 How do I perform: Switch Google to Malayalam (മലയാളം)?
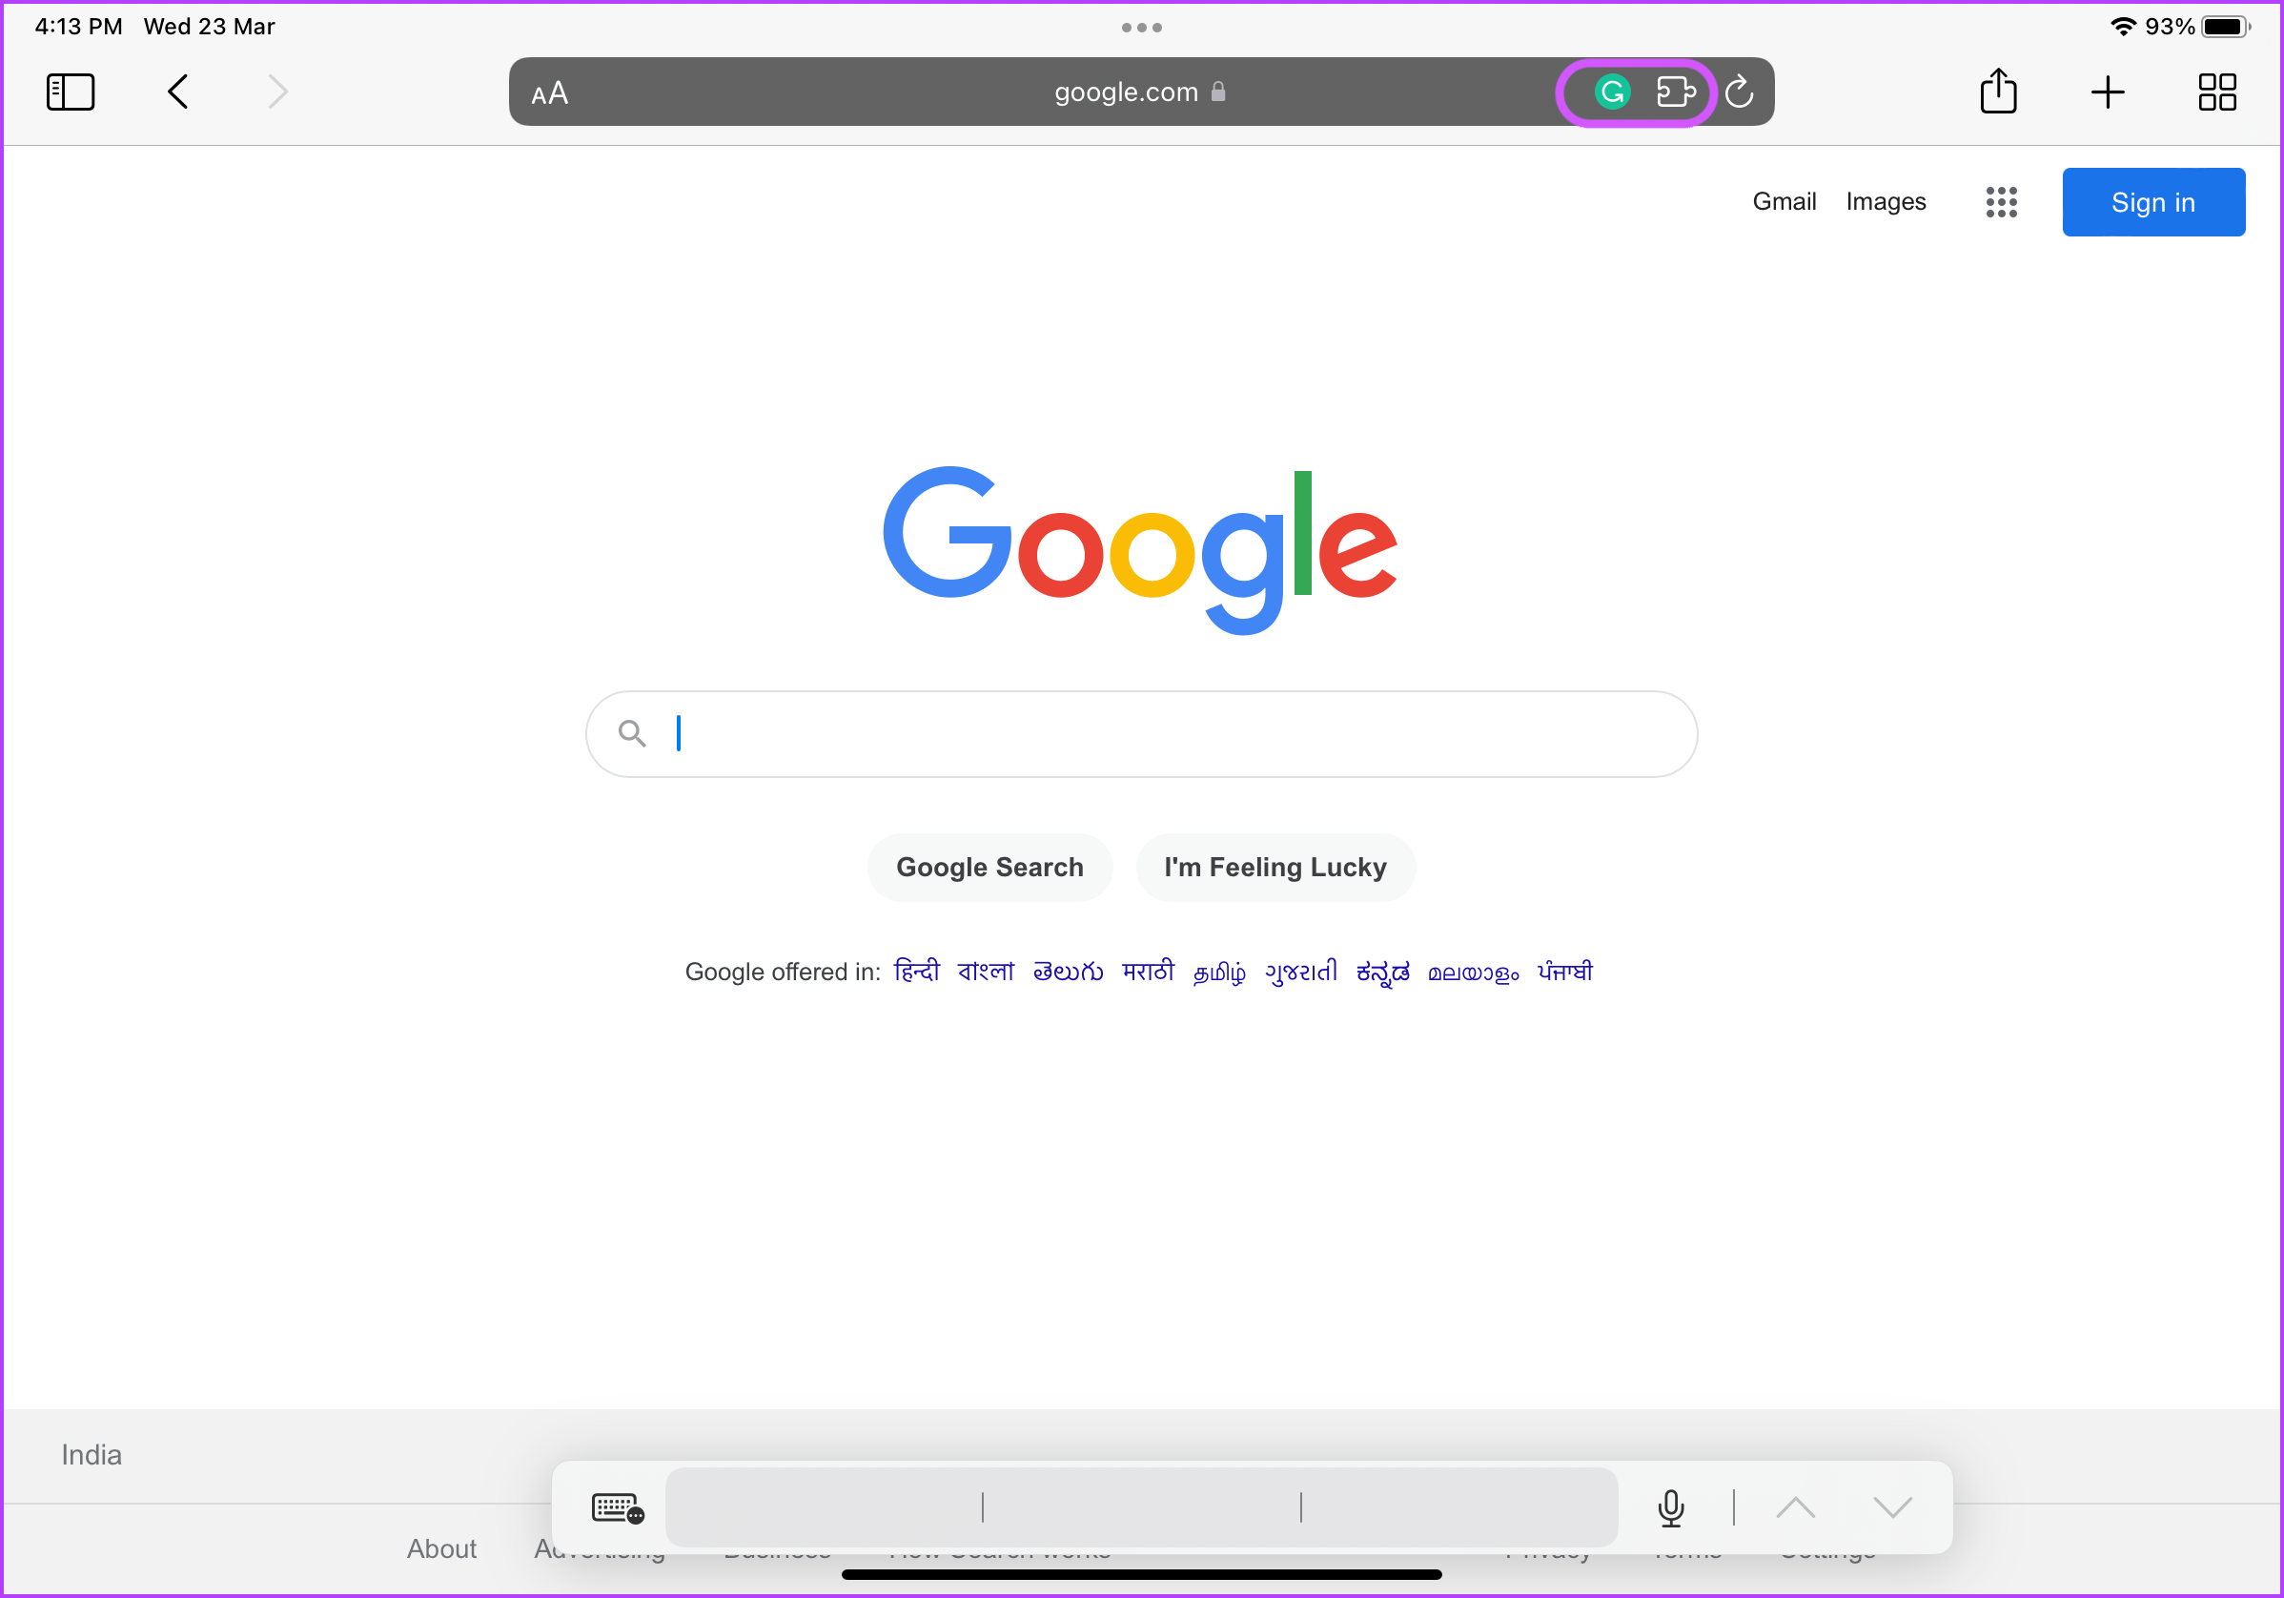[x=1474, y=973]
